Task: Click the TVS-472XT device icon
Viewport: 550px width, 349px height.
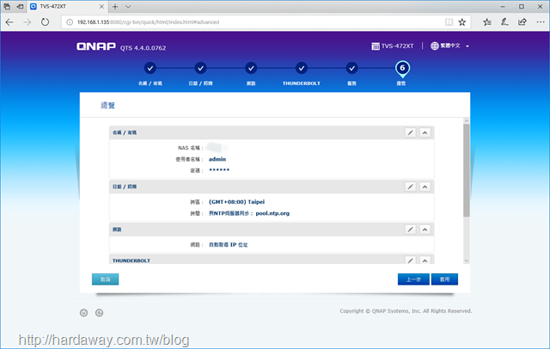Action: click(376, 46)
